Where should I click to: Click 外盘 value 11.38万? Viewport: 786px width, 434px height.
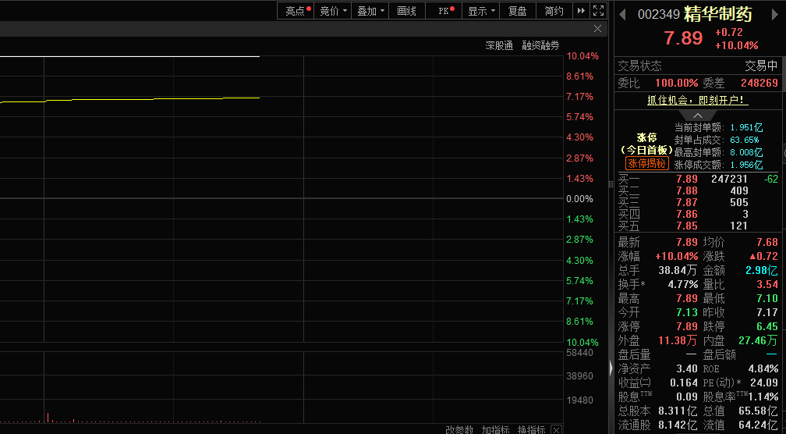pos(678,340)
